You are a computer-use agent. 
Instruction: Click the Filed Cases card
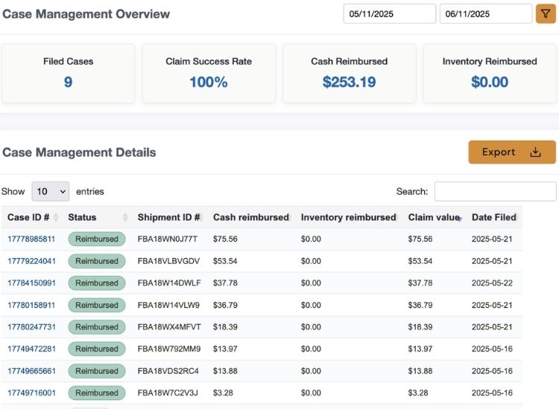point(68,74)
